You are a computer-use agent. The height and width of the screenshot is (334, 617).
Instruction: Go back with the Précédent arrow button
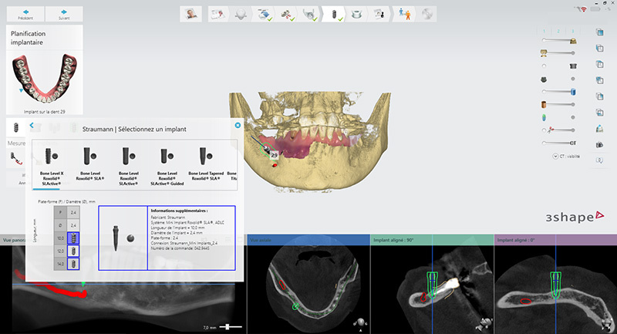click(25, 14)
